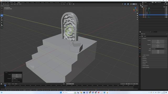Select the Scale tool
Screen dimensions: 168x94
(x=2, y=18)
